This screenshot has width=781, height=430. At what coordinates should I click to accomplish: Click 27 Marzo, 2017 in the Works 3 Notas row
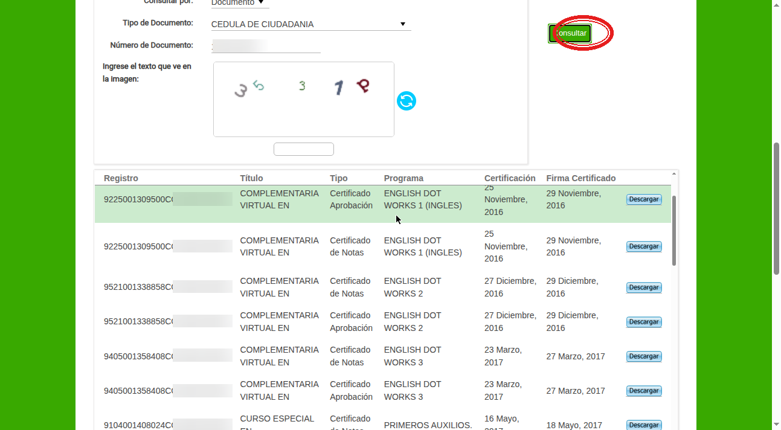pos(576,356)
